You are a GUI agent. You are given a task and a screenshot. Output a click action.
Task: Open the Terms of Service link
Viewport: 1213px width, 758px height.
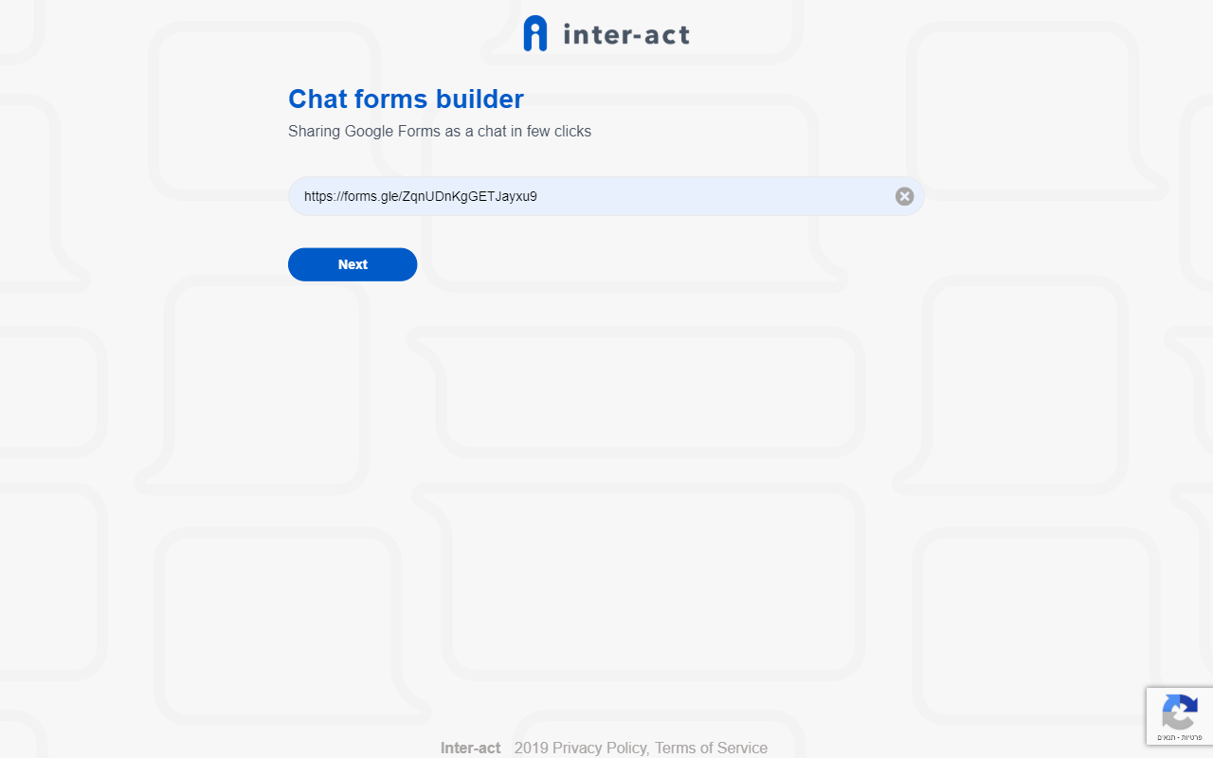point(711,748)
